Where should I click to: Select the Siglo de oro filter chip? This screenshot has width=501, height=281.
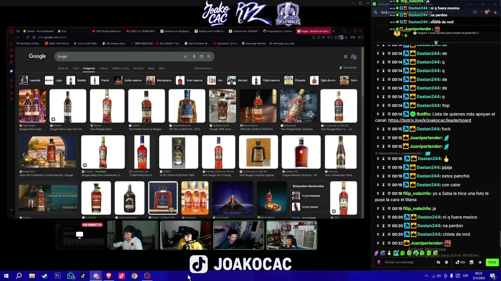(x=324, y=80)
